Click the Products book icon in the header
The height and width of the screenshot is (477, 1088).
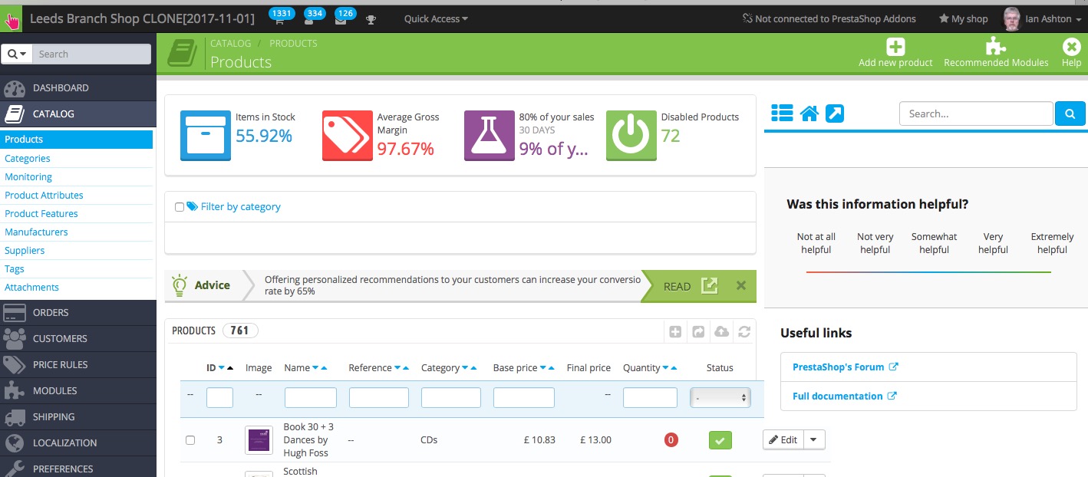[182, 53]
